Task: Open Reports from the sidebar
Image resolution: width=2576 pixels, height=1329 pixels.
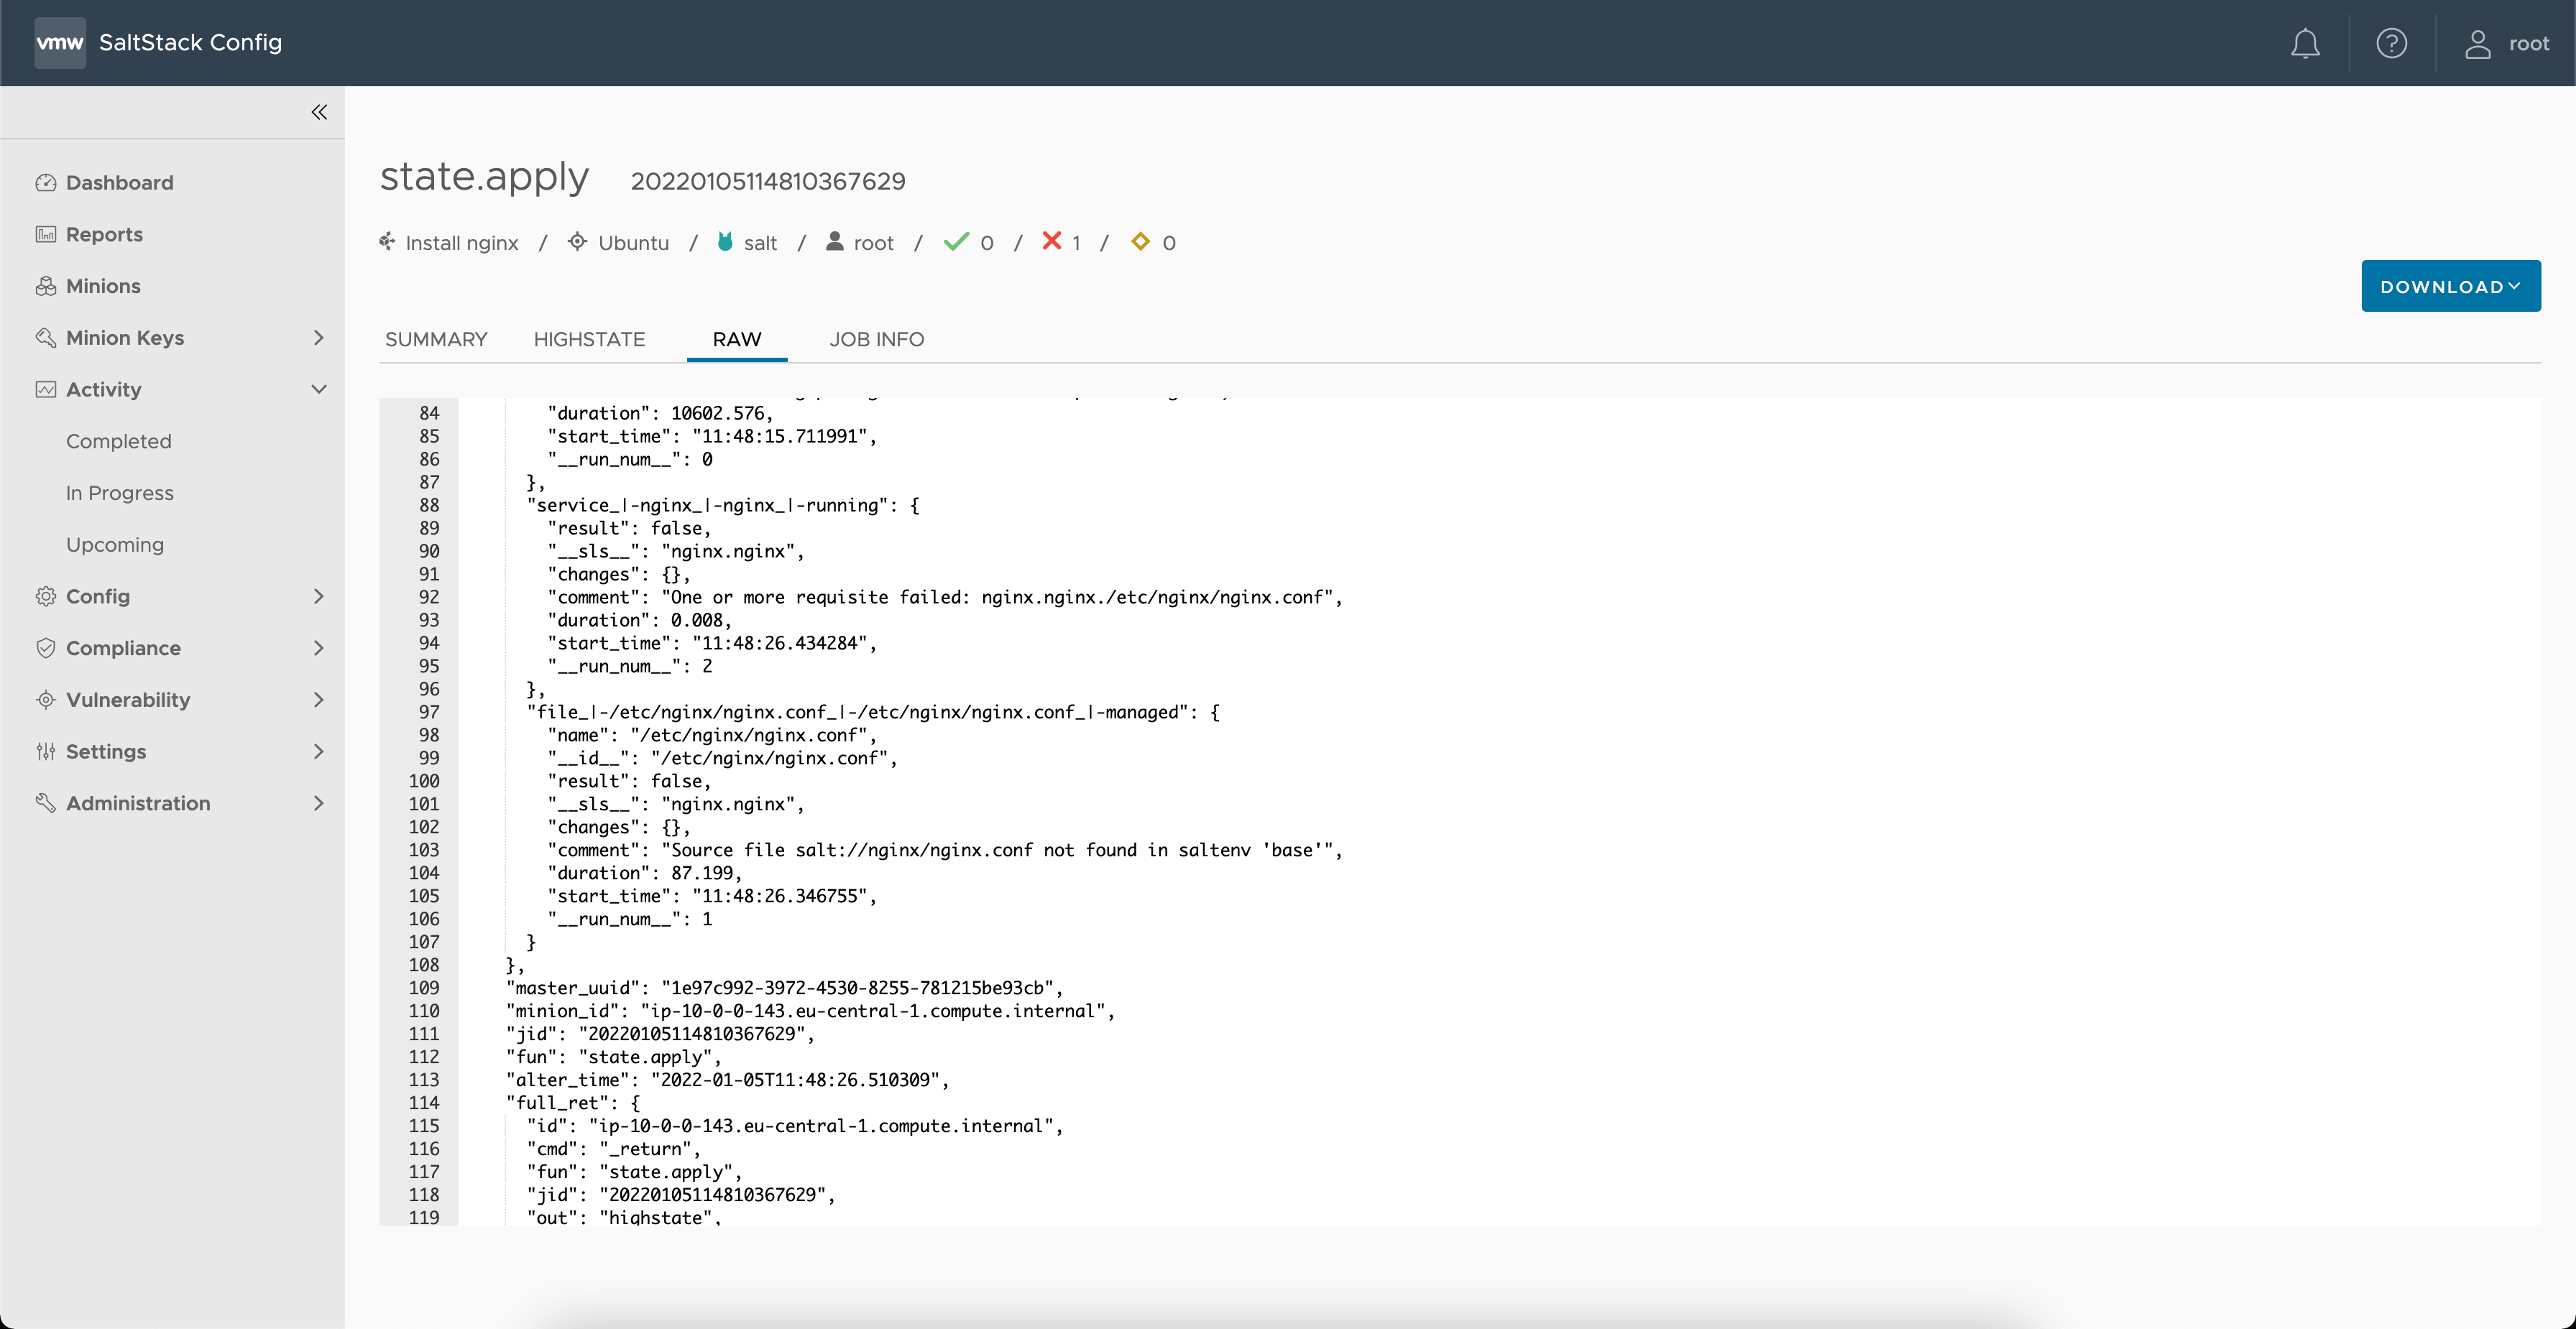Action: [104, 233]
